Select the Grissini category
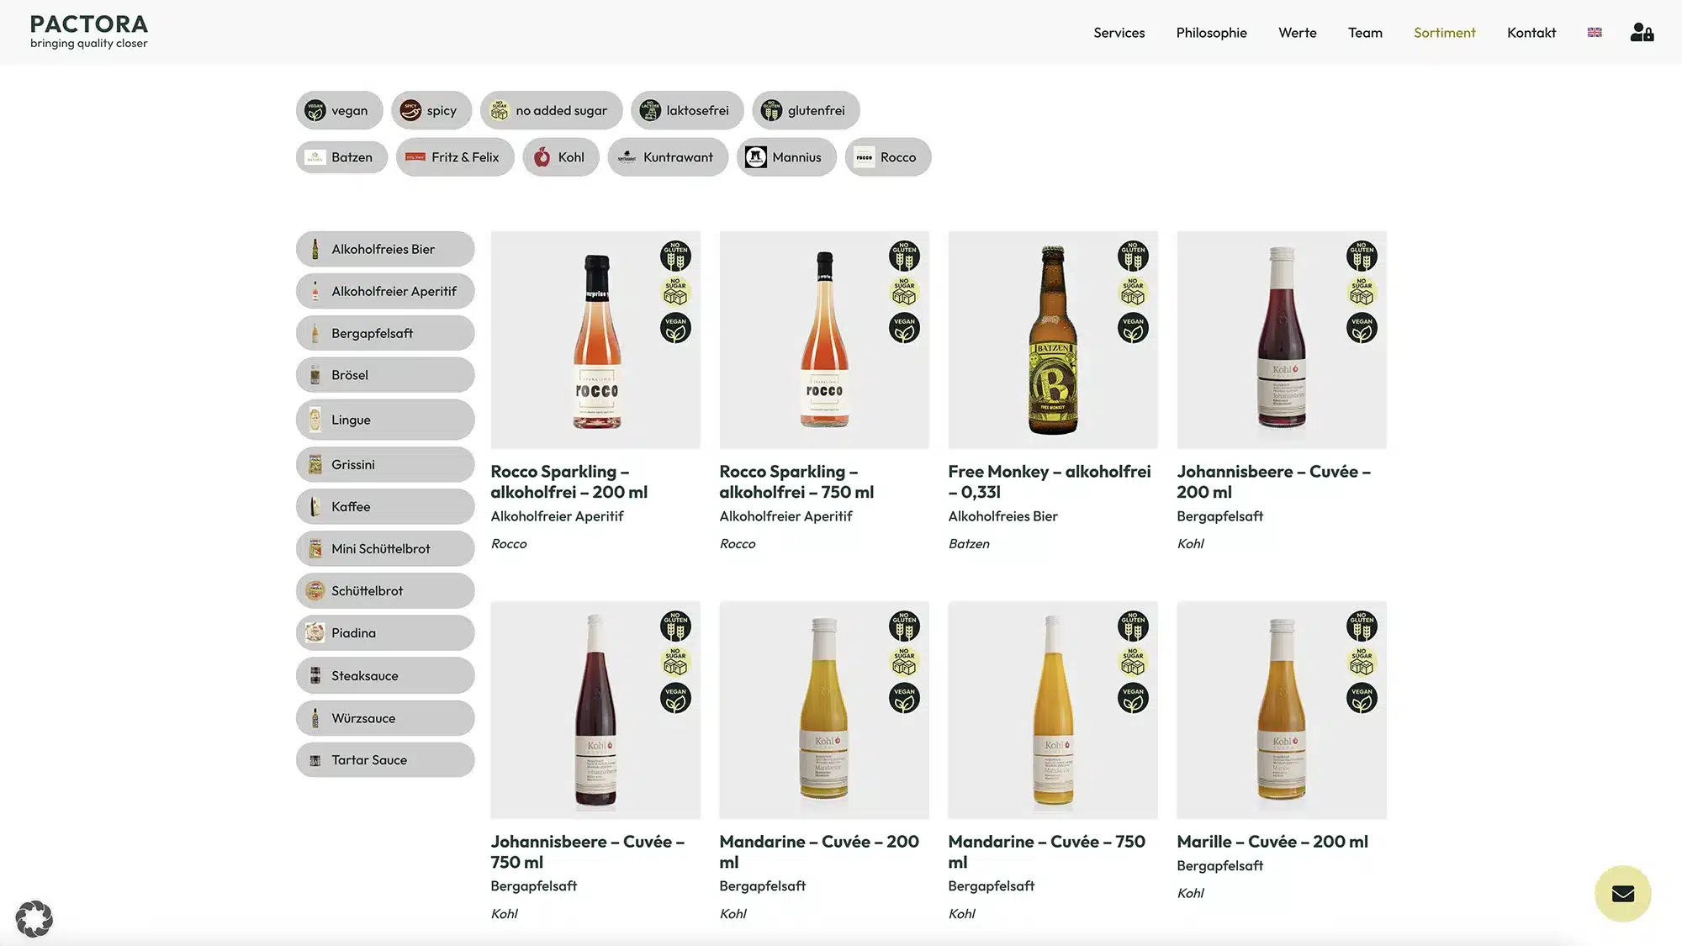The height and width of the screenshot is (946, 1682). 385,464
